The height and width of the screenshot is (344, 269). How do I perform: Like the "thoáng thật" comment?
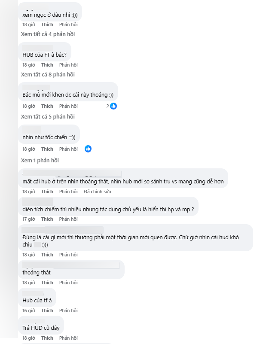click(x=47, y=283)
